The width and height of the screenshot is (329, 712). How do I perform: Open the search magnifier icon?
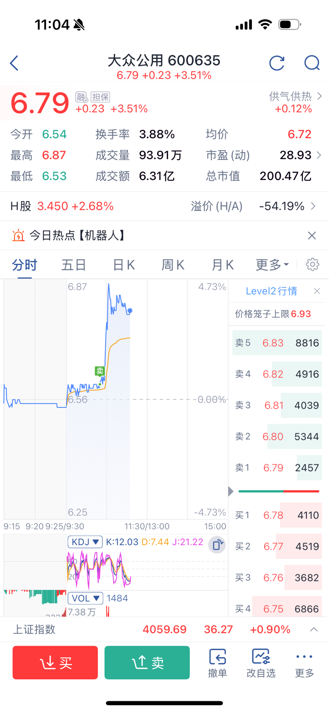pos(312,63)
